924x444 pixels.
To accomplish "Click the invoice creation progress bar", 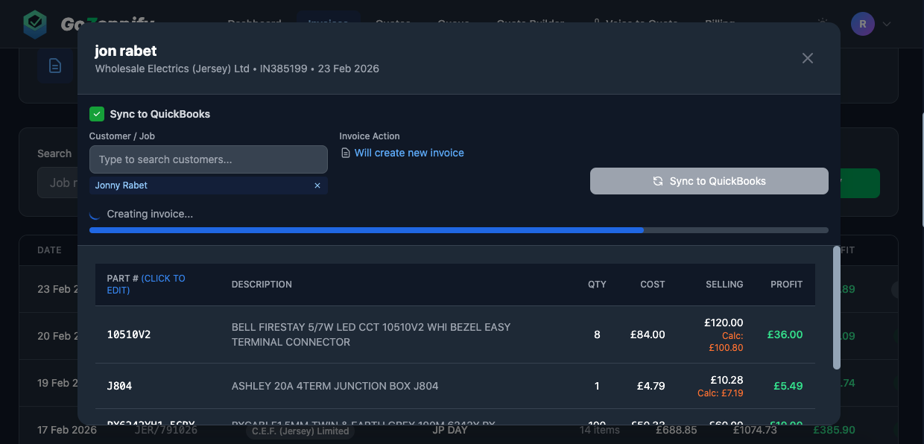I will click(x=458, y=230).
